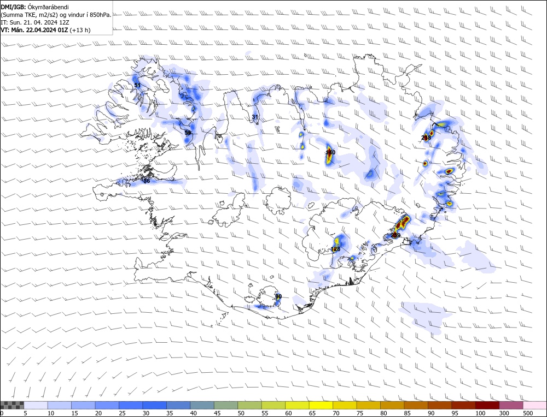Viewport: 547px width, 417px height.
Task: Select the '128' value label on the glacier
Action: tap(335, 249)
